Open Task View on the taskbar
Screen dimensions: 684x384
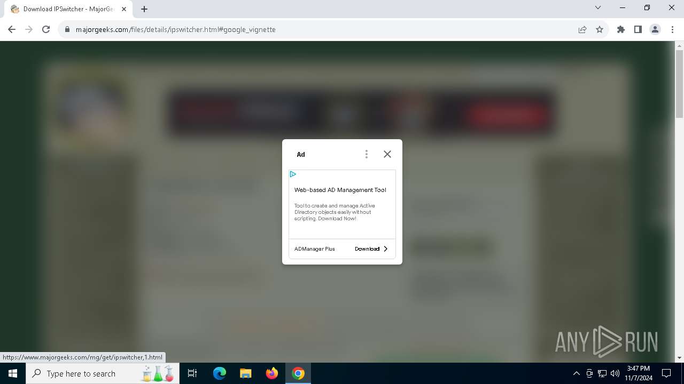click(x=192, y=373)
